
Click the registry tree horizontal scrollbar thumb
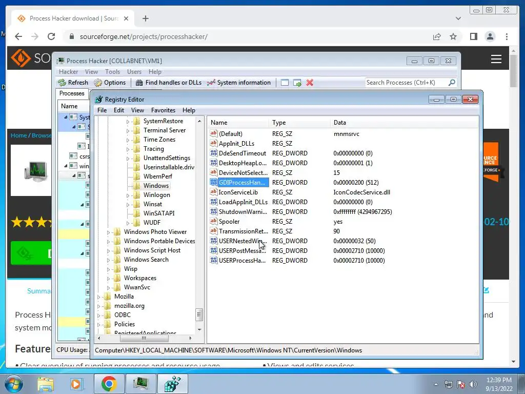[x=144, y=339]
